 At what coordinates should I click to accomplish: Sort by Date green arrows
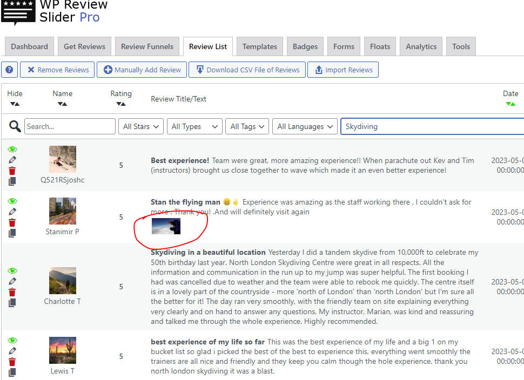point(510,104)
